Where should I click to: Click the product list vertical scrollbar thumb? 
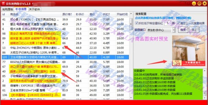(x=131, y=22)
